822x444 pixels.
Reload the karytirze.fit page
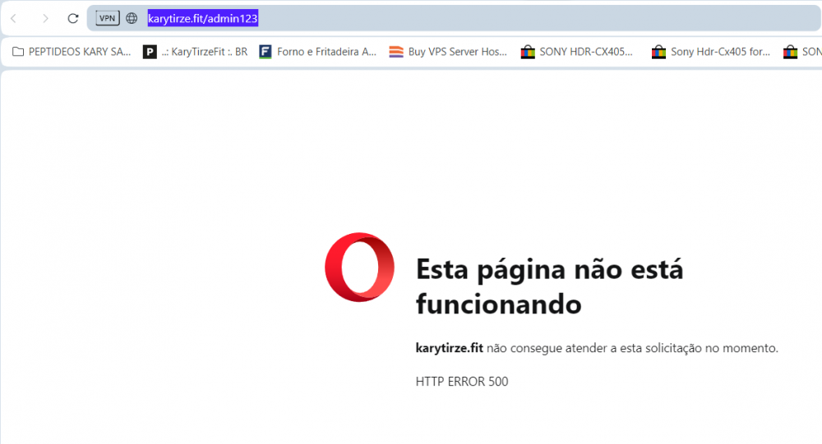pos(73,19)
